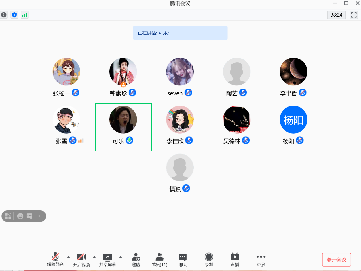361x271 pixels.
Task: Open the invite (邀请) icon
Action: coord(136,260)
